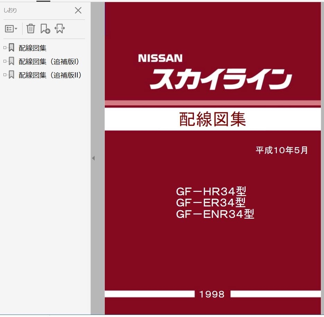Collapse the side panel with the arrow
Image resolution: width=324 pixels, height=317 pixels.
(x=93, y=158)
